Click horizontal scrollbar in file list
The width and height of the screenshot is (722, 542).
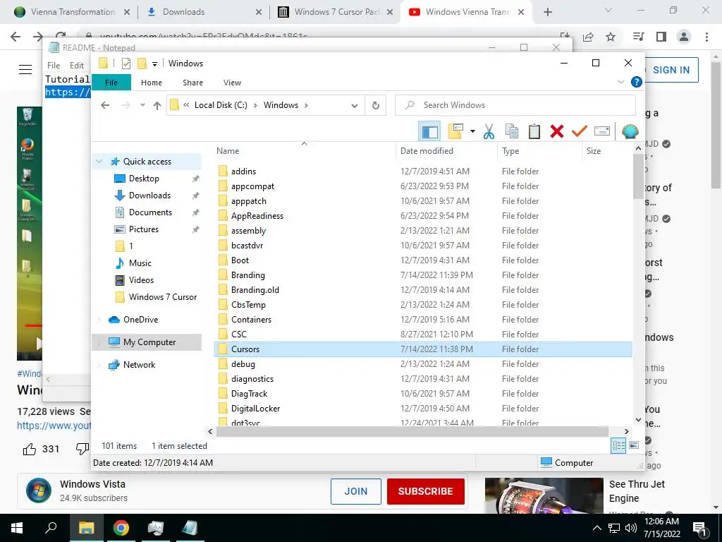[x=412, y=432]
